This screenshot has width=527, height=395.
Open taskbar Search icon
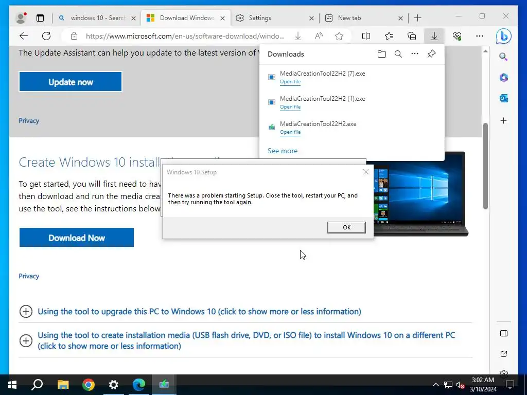[37, 385]
